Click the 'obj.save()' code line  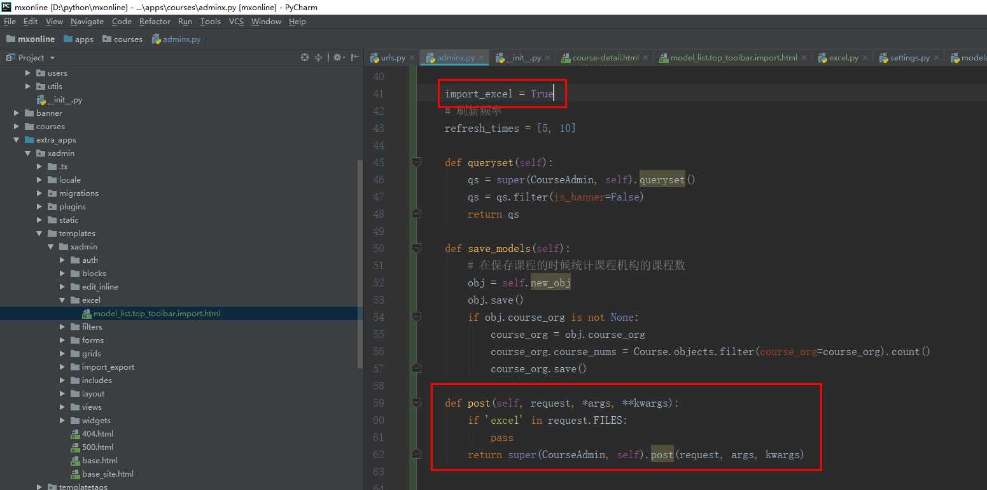[x=496, y=300]
